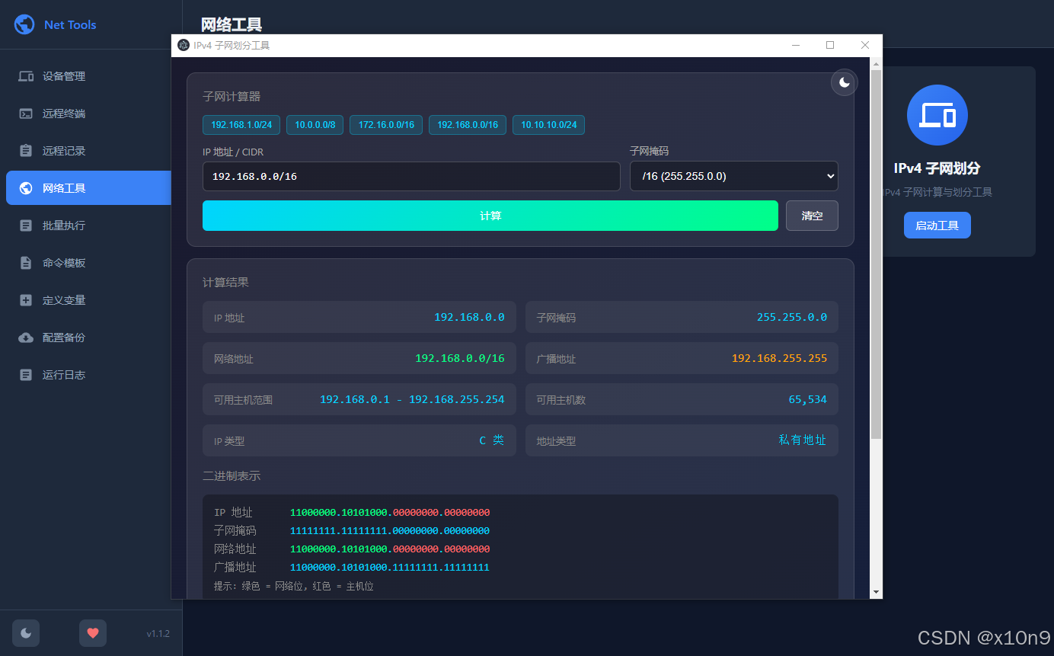Click the red heart icon in sidebar footer
Viewport: 1054px width, 656px height.
point(93,632)
